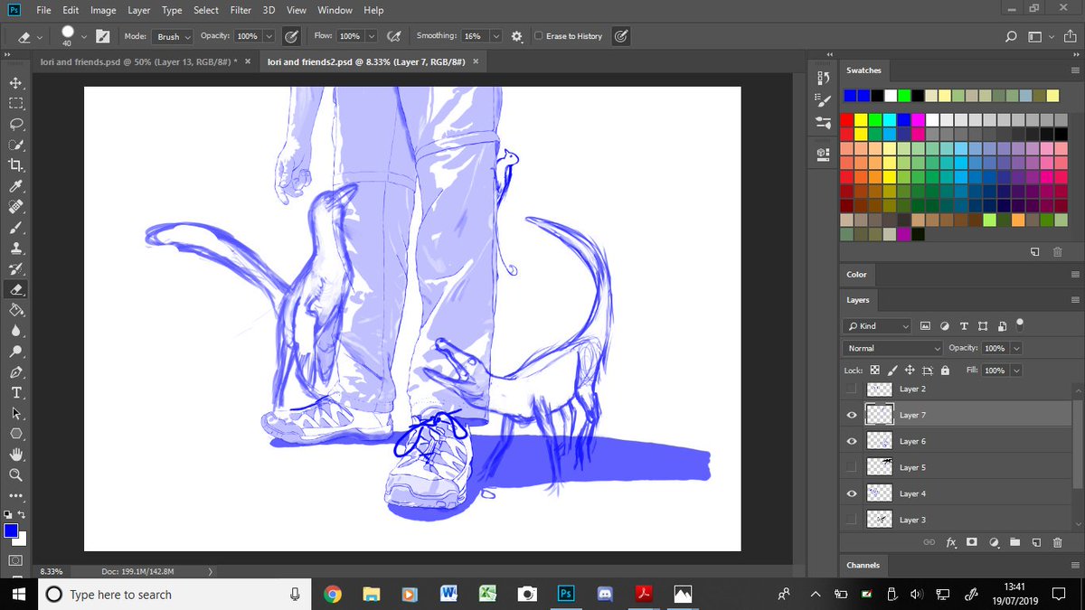Enable Erase to History checkbox
Viewport: 1085px width, 610px height.
point(539,36)
